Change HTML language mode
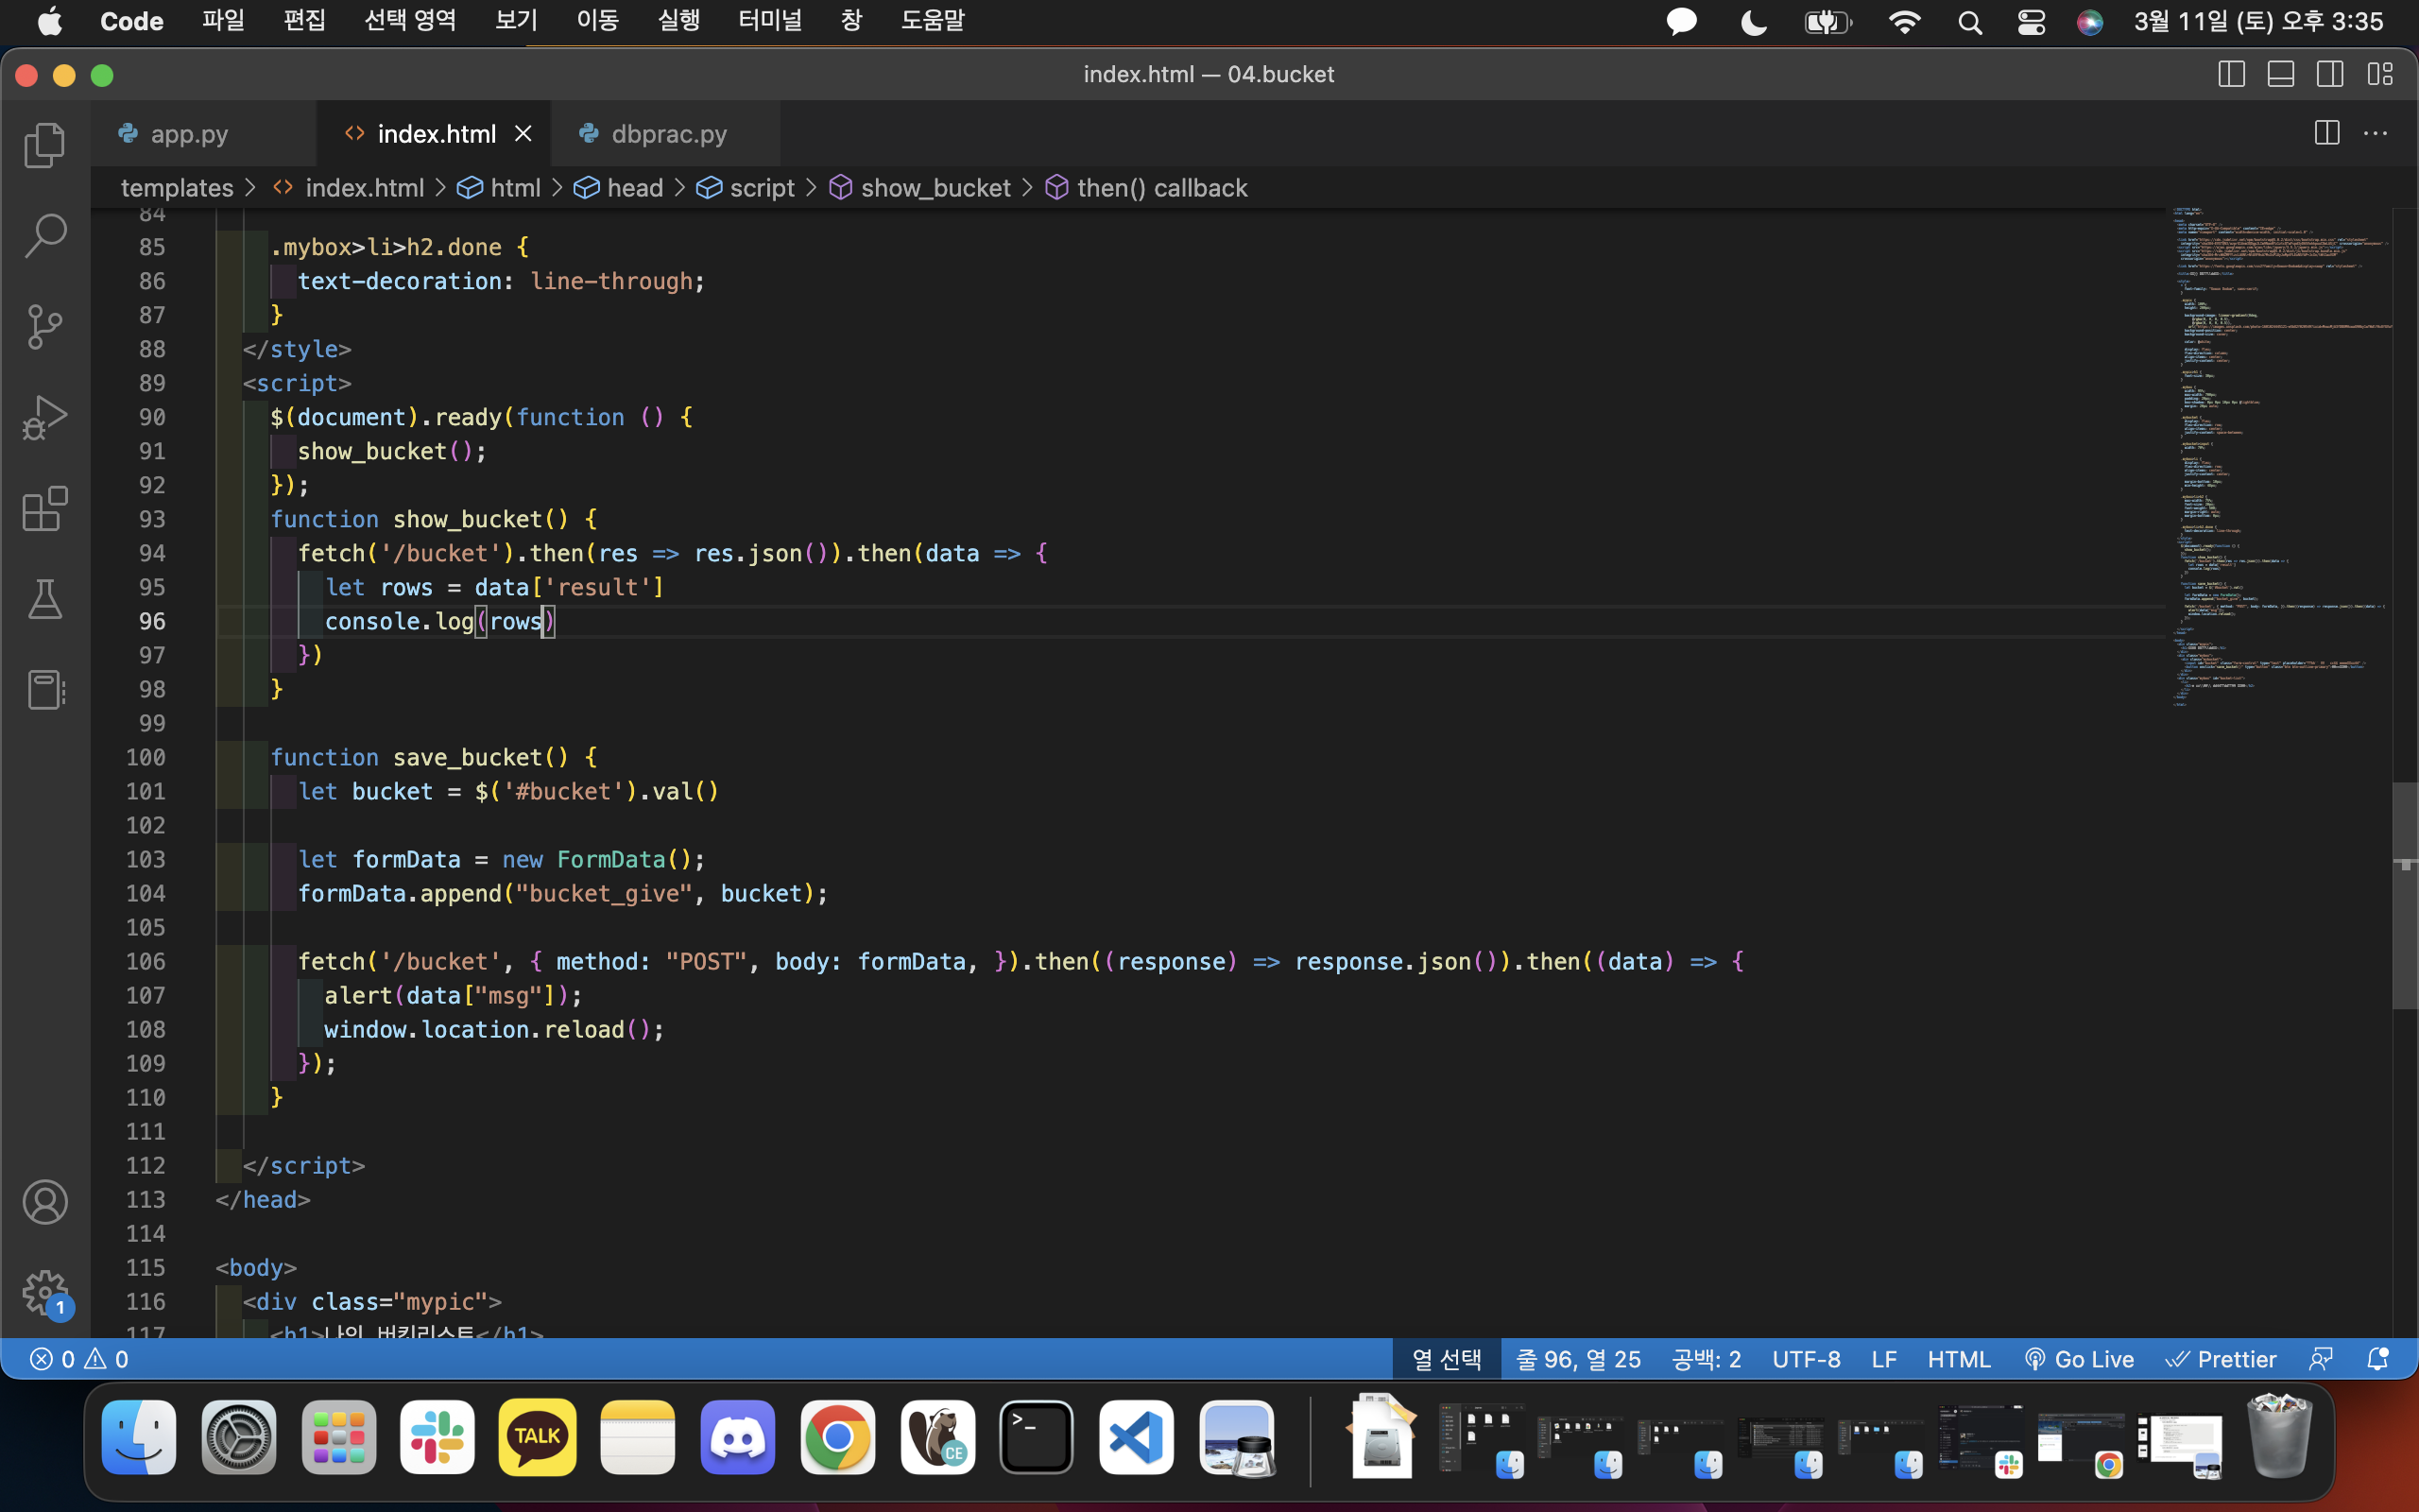 click(x=1959, y=1359)
